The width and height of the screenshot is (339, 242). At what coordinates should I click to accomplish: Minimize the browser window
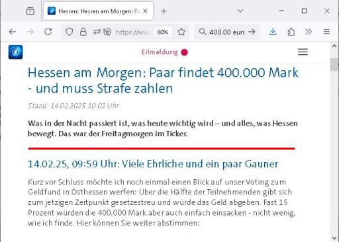(281, 11)
